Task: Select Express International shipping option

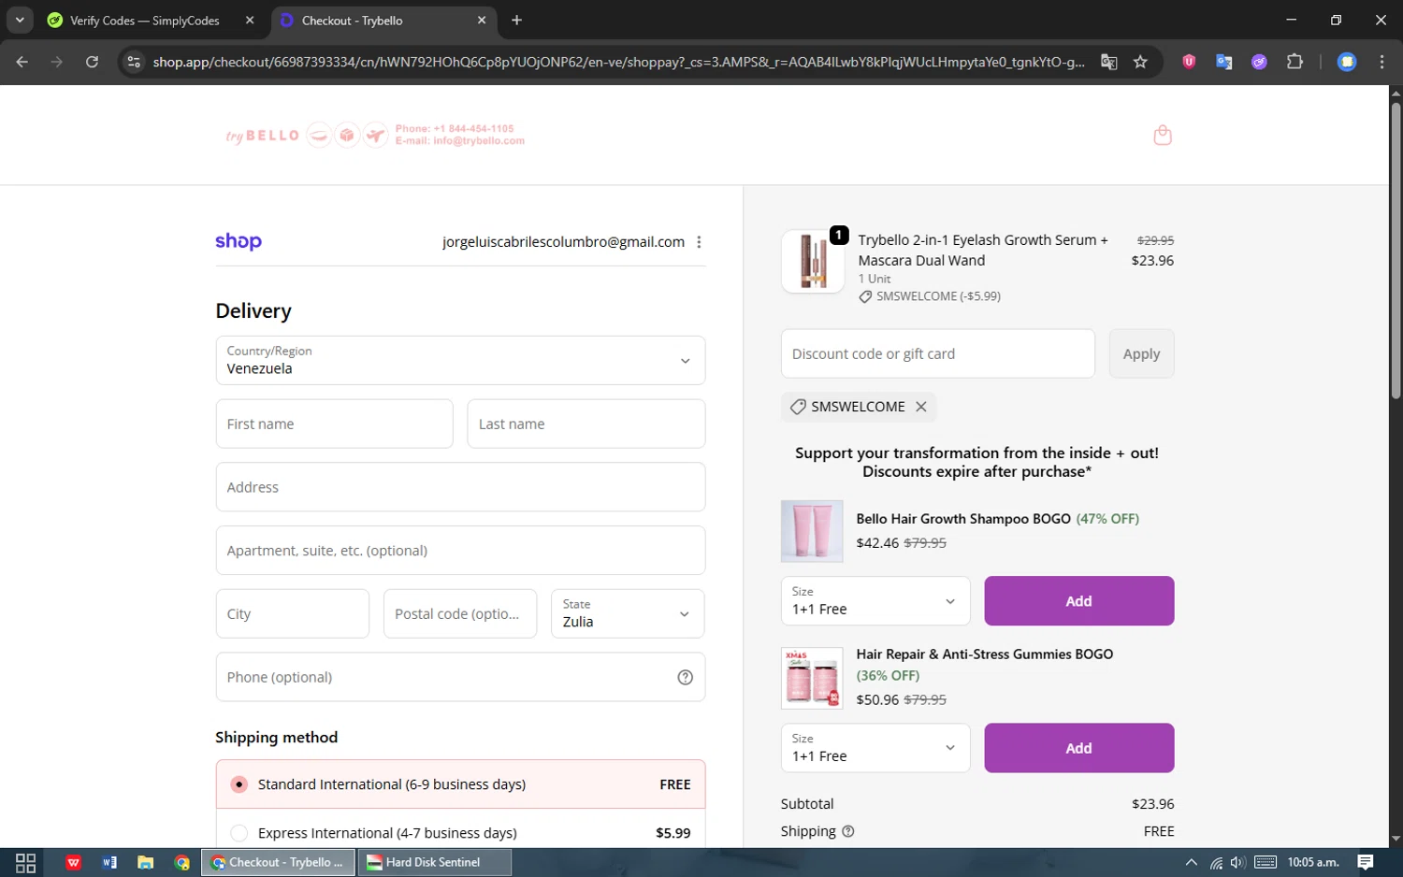Action: click(460, 832)
